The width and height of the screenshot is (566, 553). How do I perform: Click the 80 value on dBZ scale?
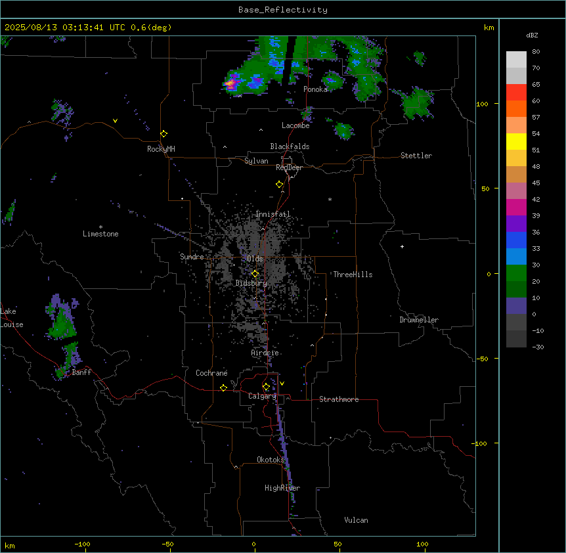pos(536,52)
